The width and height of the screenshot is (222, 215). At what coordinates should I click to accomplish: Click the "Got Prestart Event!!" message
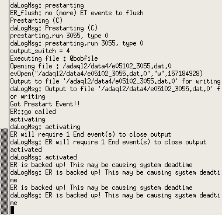(45, 104)
